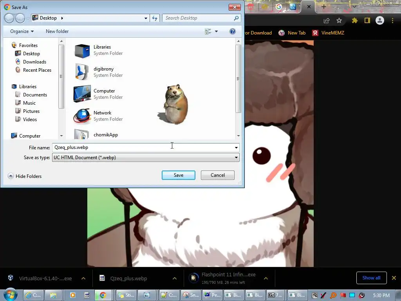Open Windows Explorer taskbar icon
This screenshot has height=301, width=401.
point(53,295)
